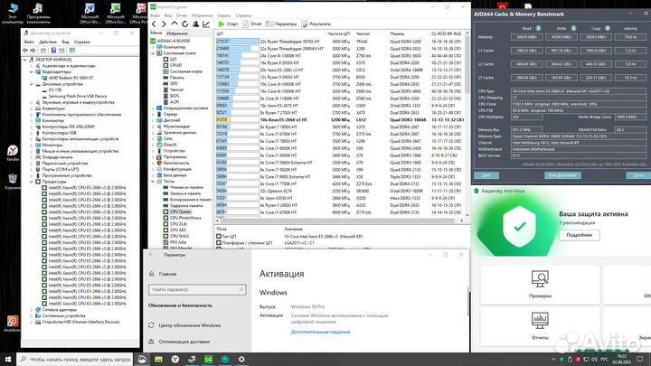The height and width of the screenshot is (366, 651).
Task: Open the Вид menu in Device Manager
Action: [x=66, y=42]
